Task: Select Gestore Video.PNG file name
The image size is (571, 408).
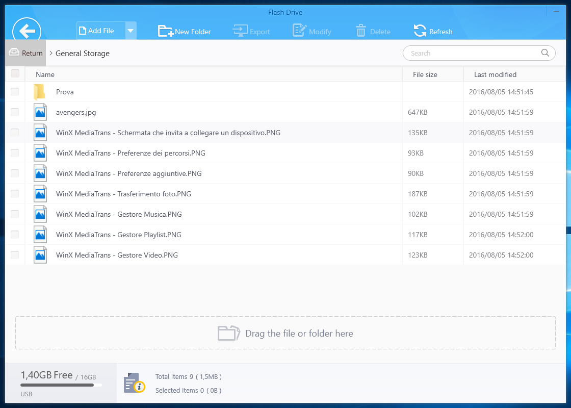Action: pyautogui.click(x=117, y=255)
